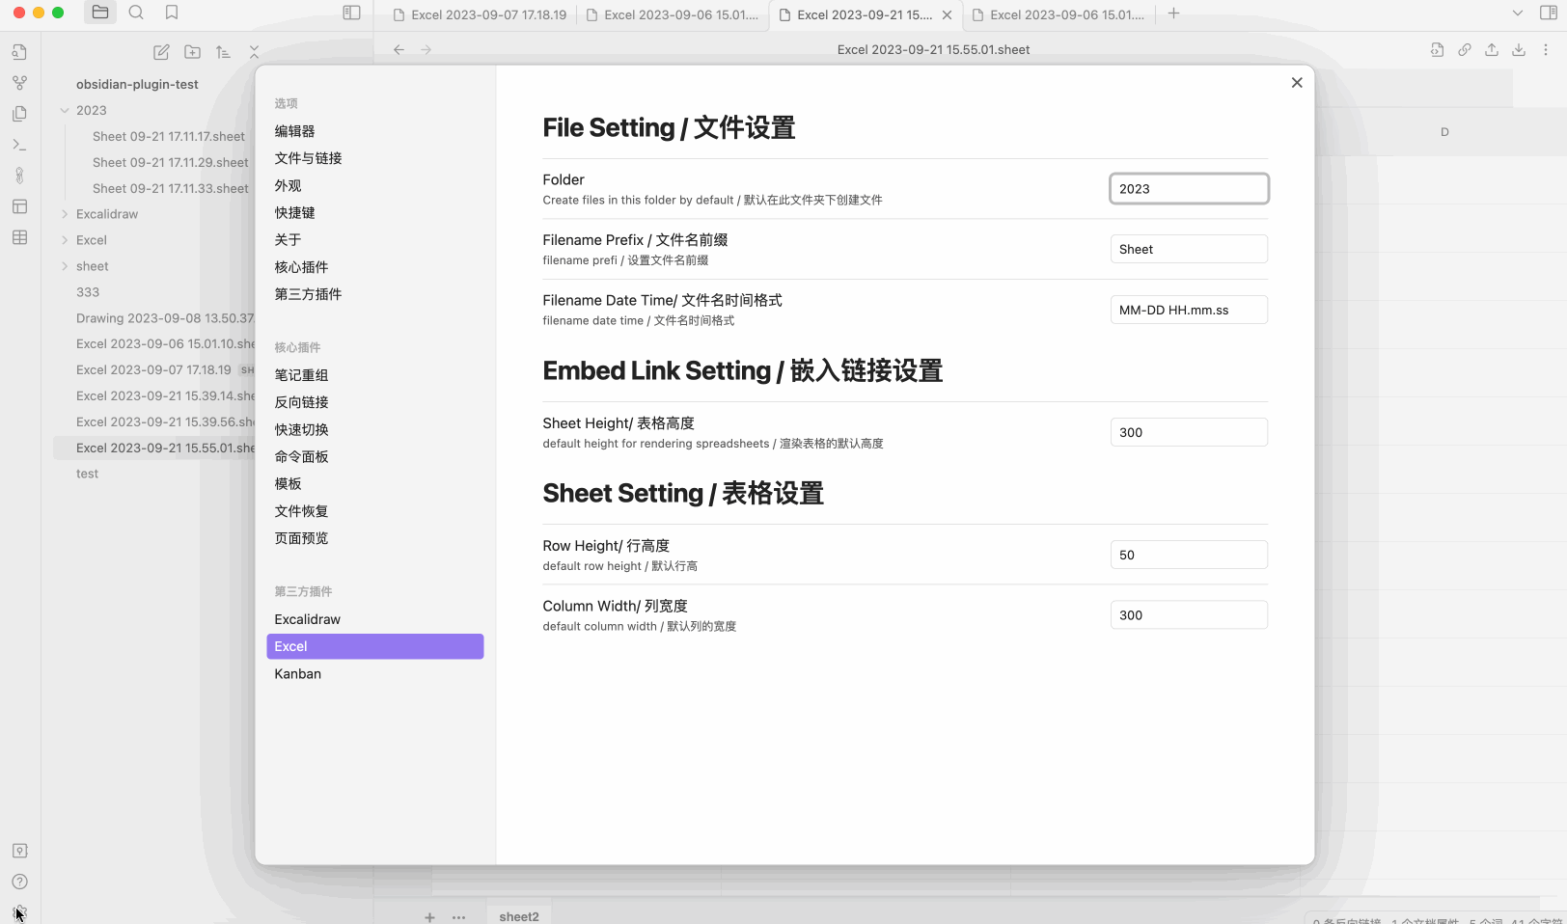Click the Column Width field

click(1189, 615)
